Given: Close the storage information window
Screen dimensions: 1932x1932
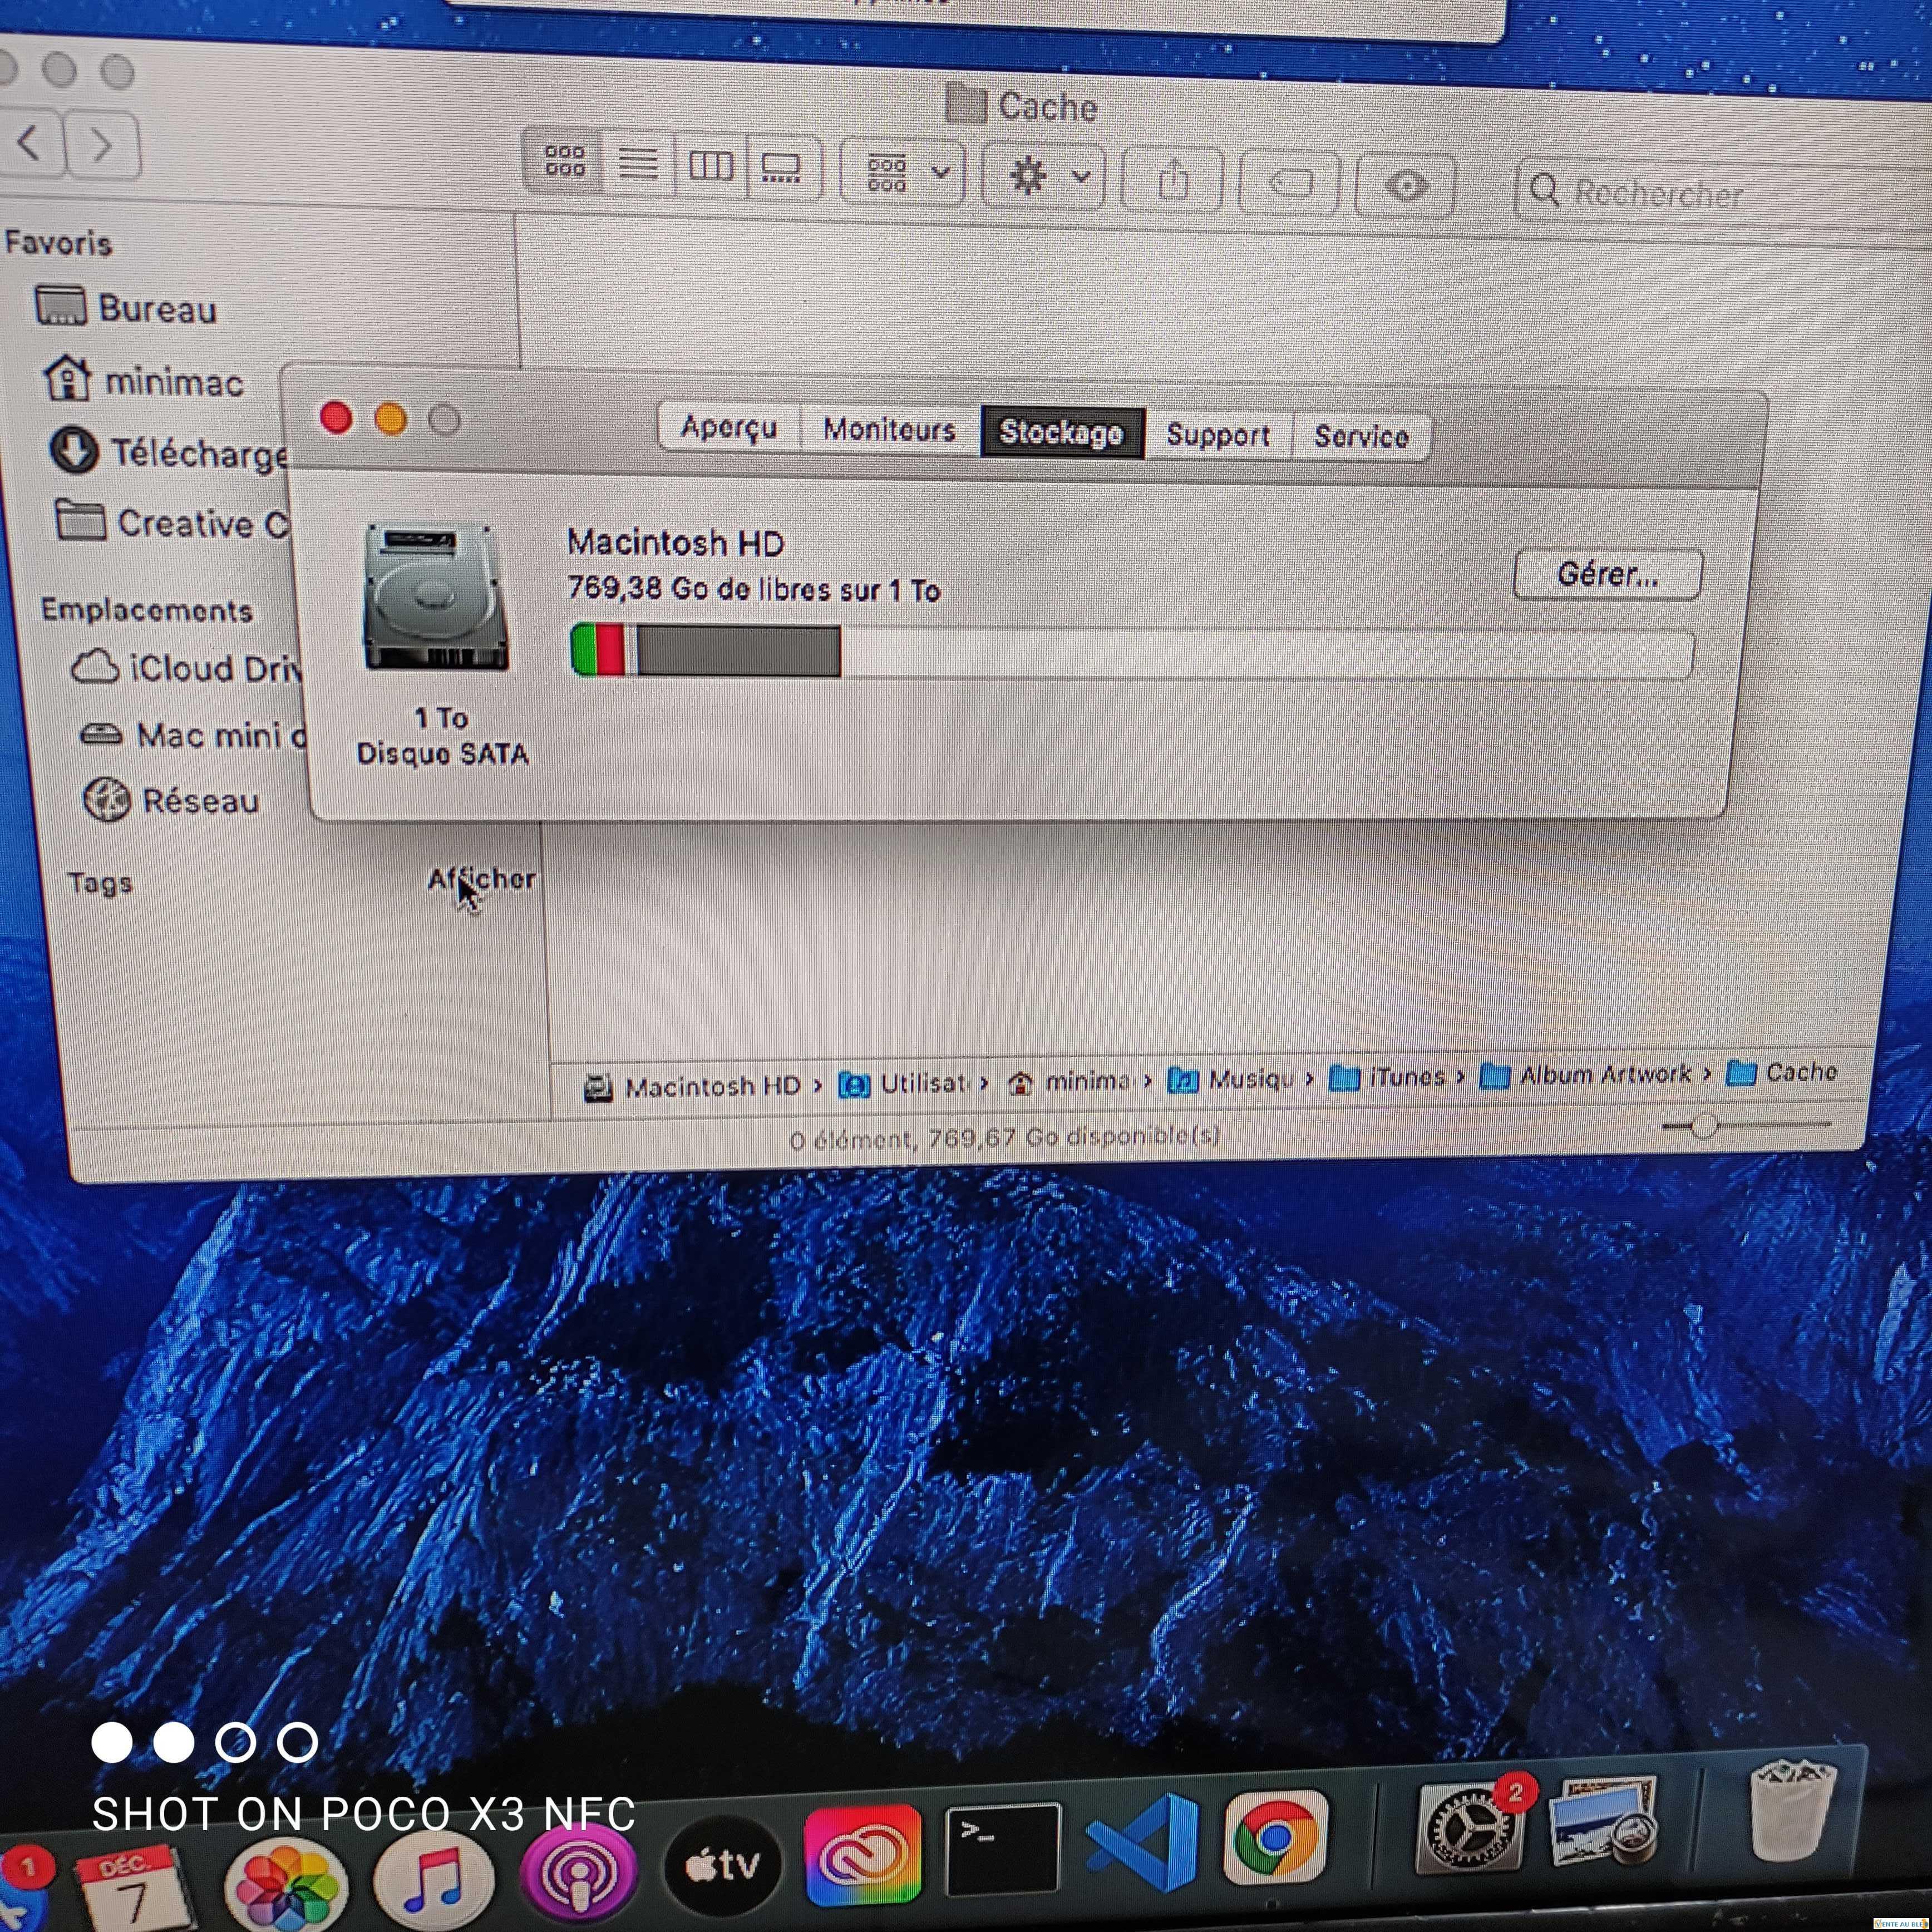Looking at the screenshot, I should click(336, 417).
